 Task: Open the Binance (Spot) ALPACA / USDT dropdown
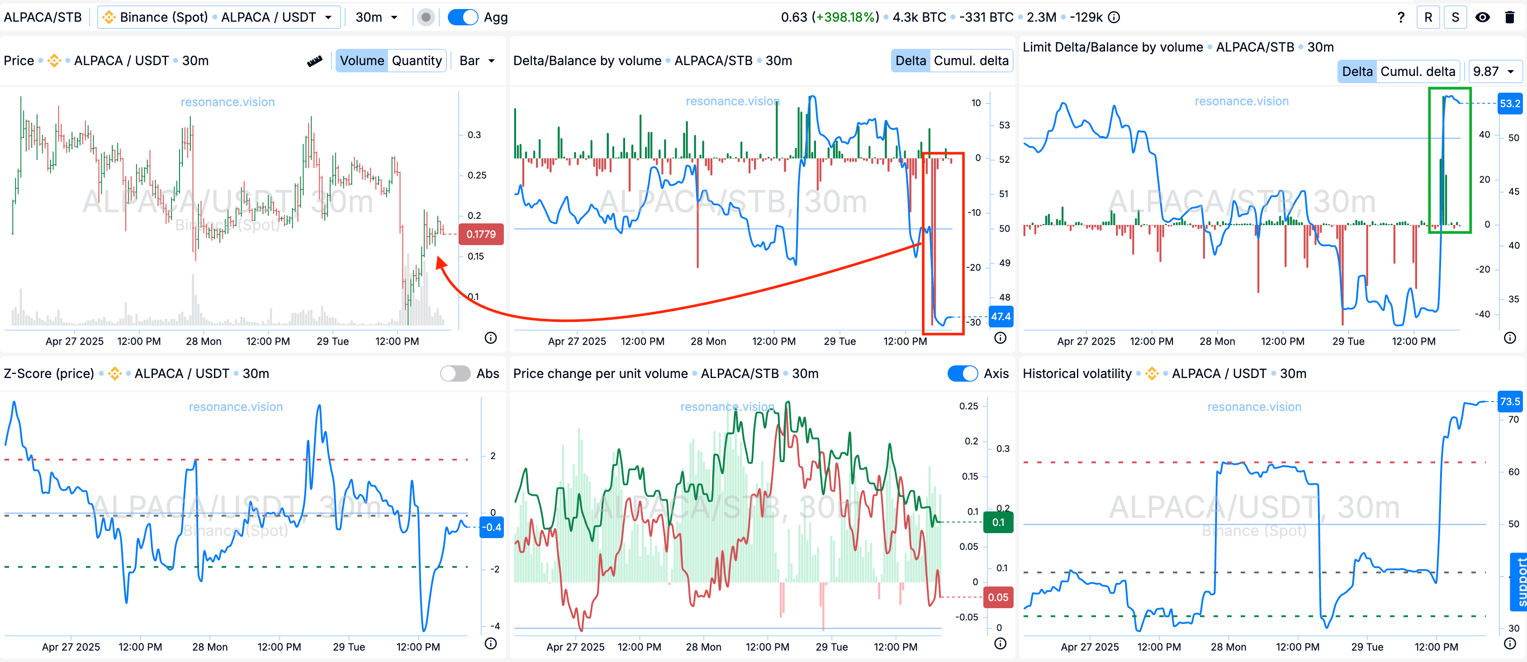[x=219, y=17]
